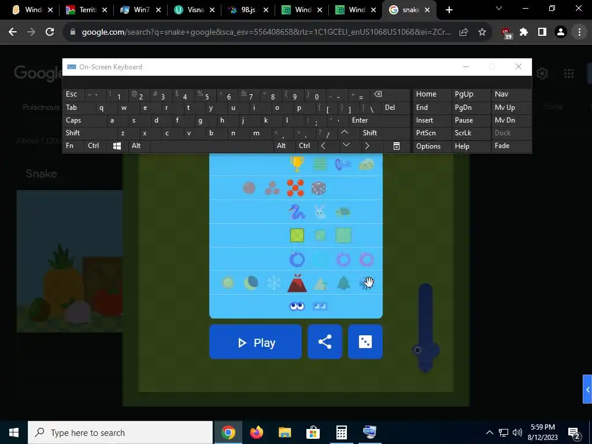Choose the dice random apple count icon

319,188
